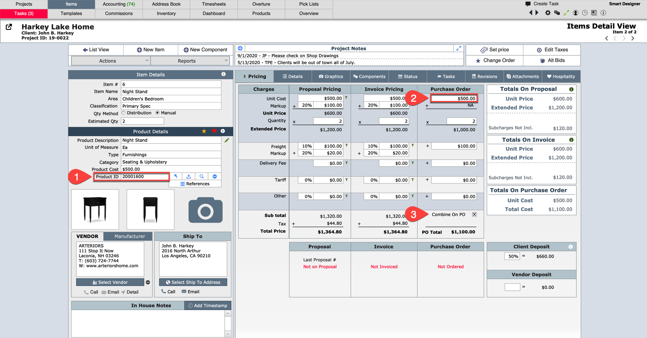
Task: Click the Item Details info icon
Action: pos(223,74)
